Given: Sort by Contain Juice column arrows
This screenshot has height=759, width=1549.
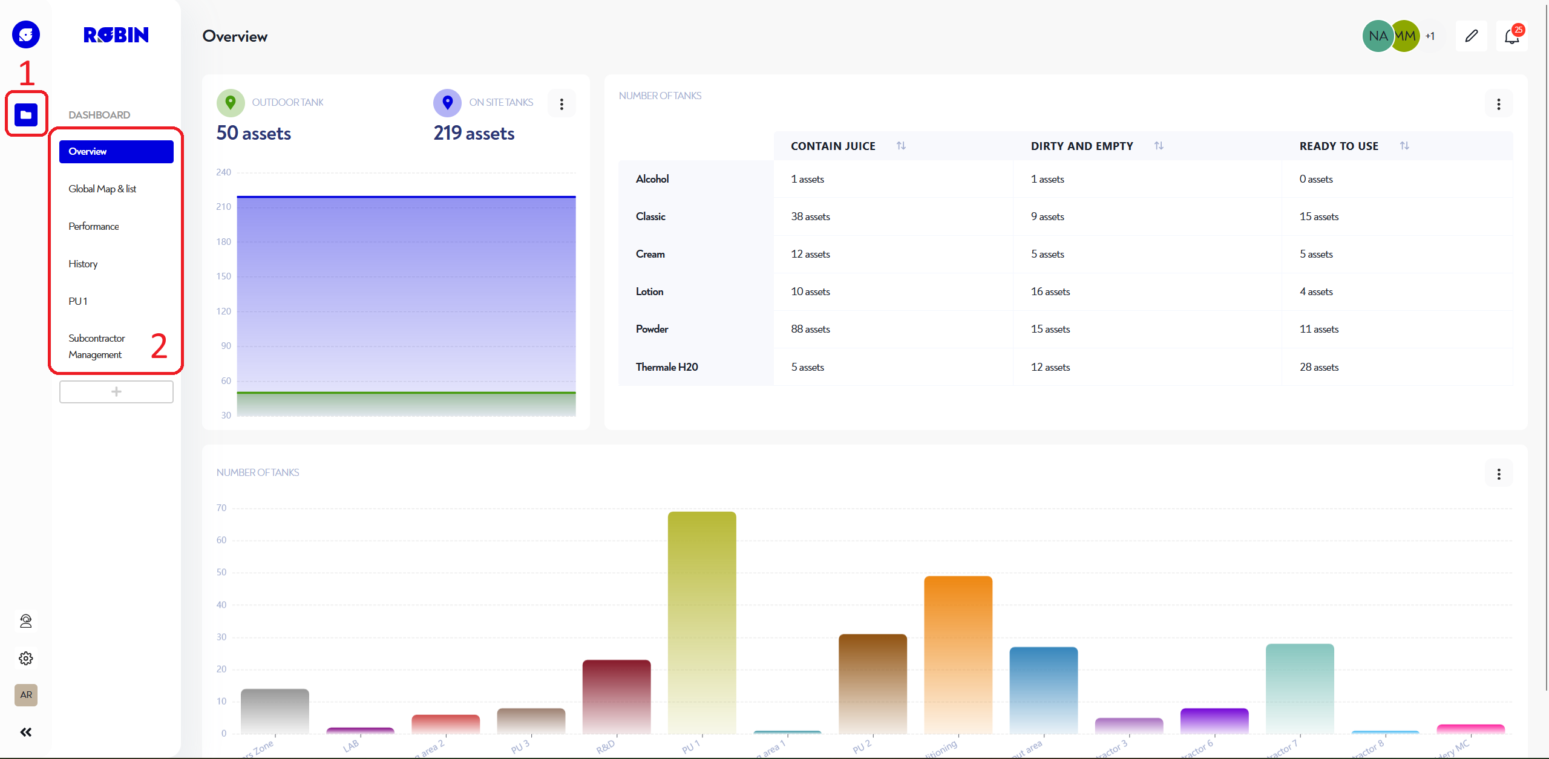Looking at the screenshot, I should pos(901,146).
